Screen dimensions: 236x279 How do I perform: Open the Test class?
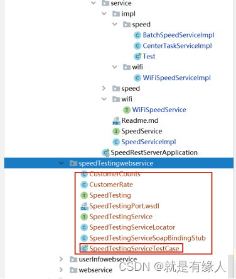[149, 56]
